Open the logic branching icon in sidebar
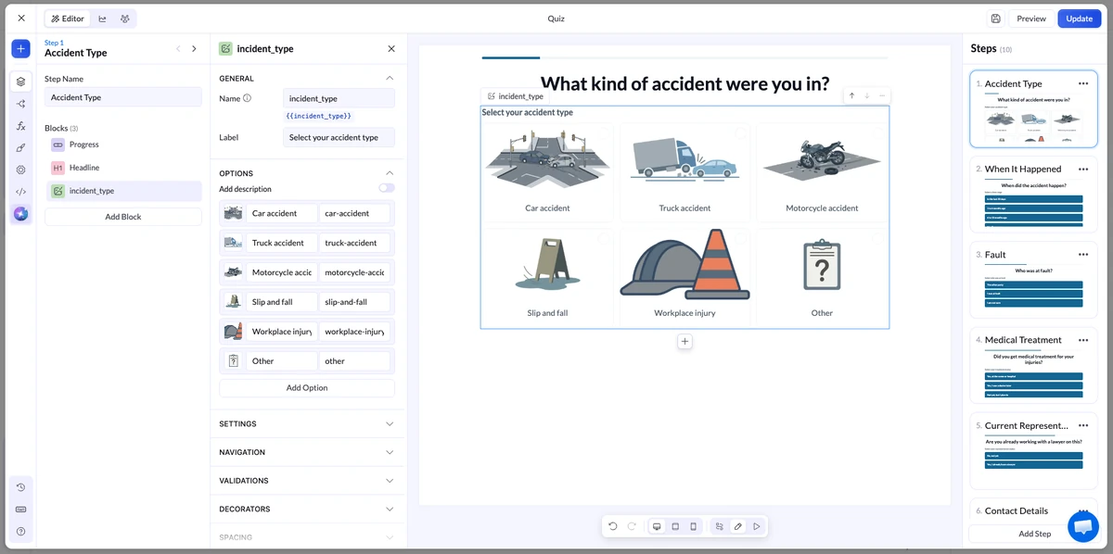Viewport: 1113px width, 554px height. point(20,104)
